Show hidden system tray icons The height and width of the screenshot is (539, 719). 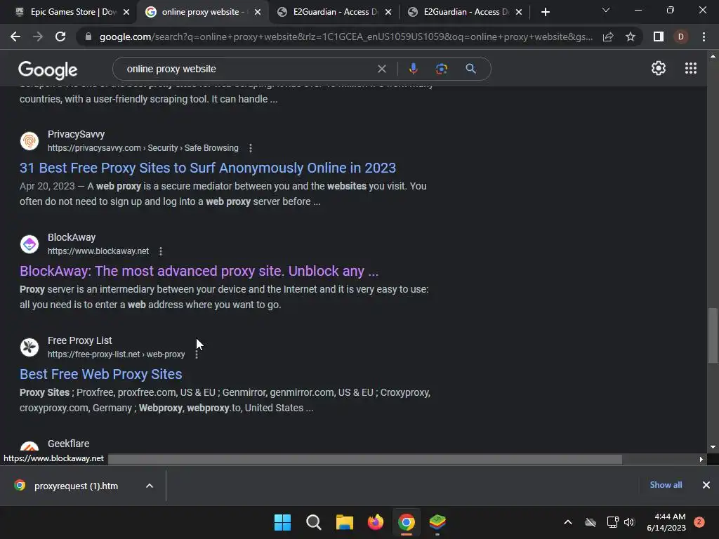pos(567,522)
